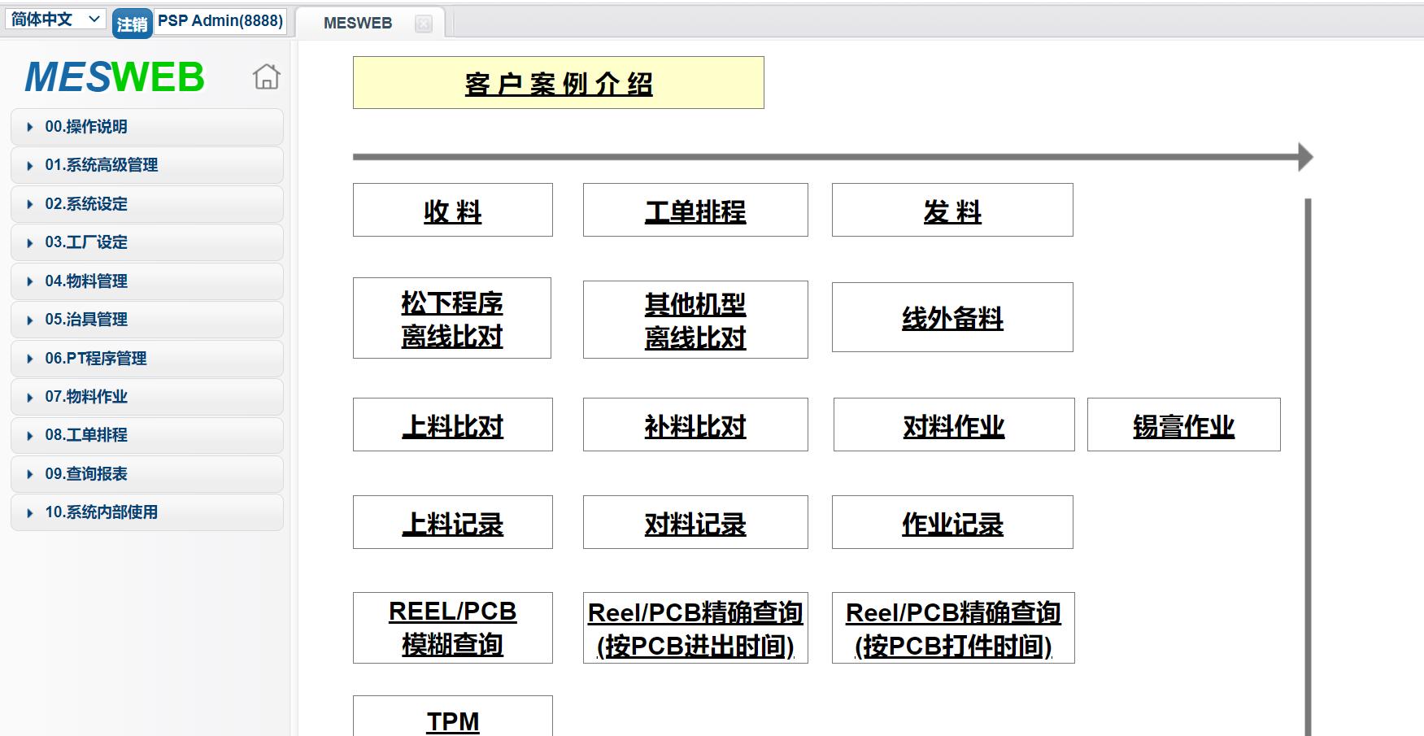Open 对料作业 link
The width and height of the screenshot is (1424, 736).
pos(954,425)
